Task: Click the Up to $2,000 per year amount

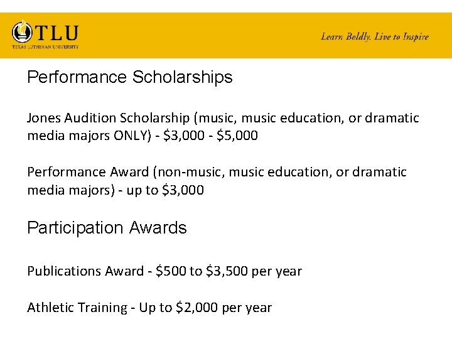Action: (205, 307)
